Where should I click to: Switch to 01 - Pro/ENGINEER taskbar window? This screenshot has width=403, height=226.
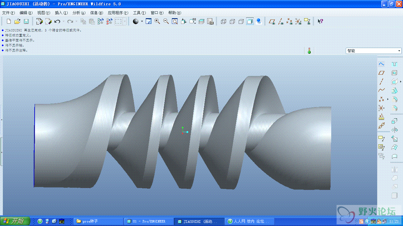tap(149, 221)
